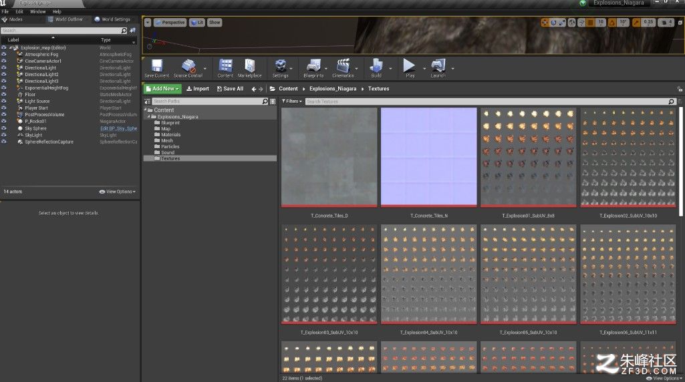Open the Edit menu
The height and width of the screenshot is (382, 685).
coord(19,12)
